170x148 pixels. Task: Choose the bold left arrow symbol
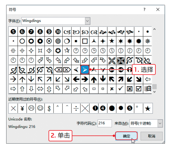tap(76, 79)
